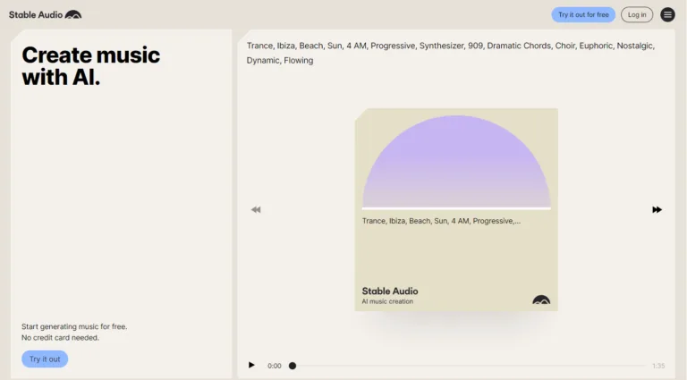This screenshot has width=687, height=380.
Task: Click the 'Stable Audio' title on album card
Action: (390, 291)
